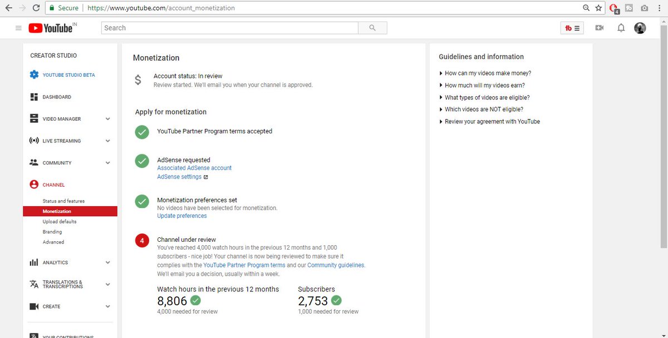
Task: Open AdSense settings link
Action: [179, 177]
